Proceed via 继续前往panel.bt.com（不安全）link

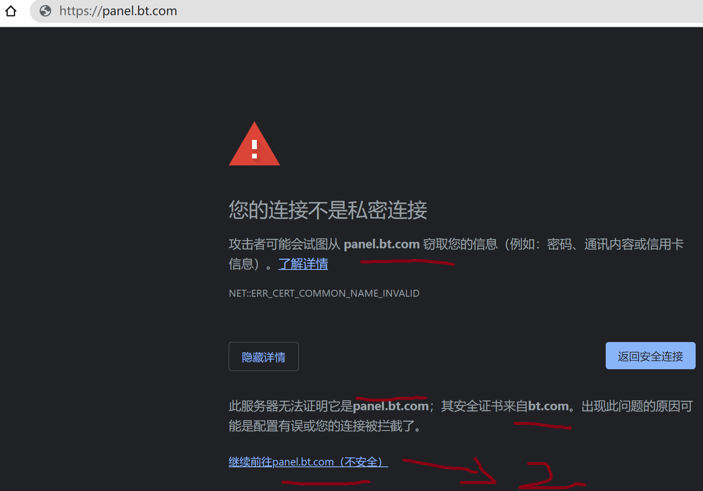pos(308,462)
